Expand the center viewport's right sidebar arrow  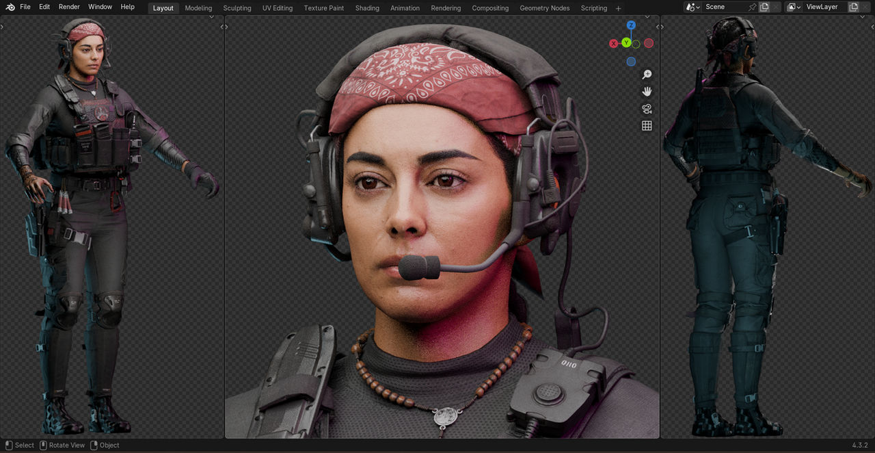coord(658,27)
